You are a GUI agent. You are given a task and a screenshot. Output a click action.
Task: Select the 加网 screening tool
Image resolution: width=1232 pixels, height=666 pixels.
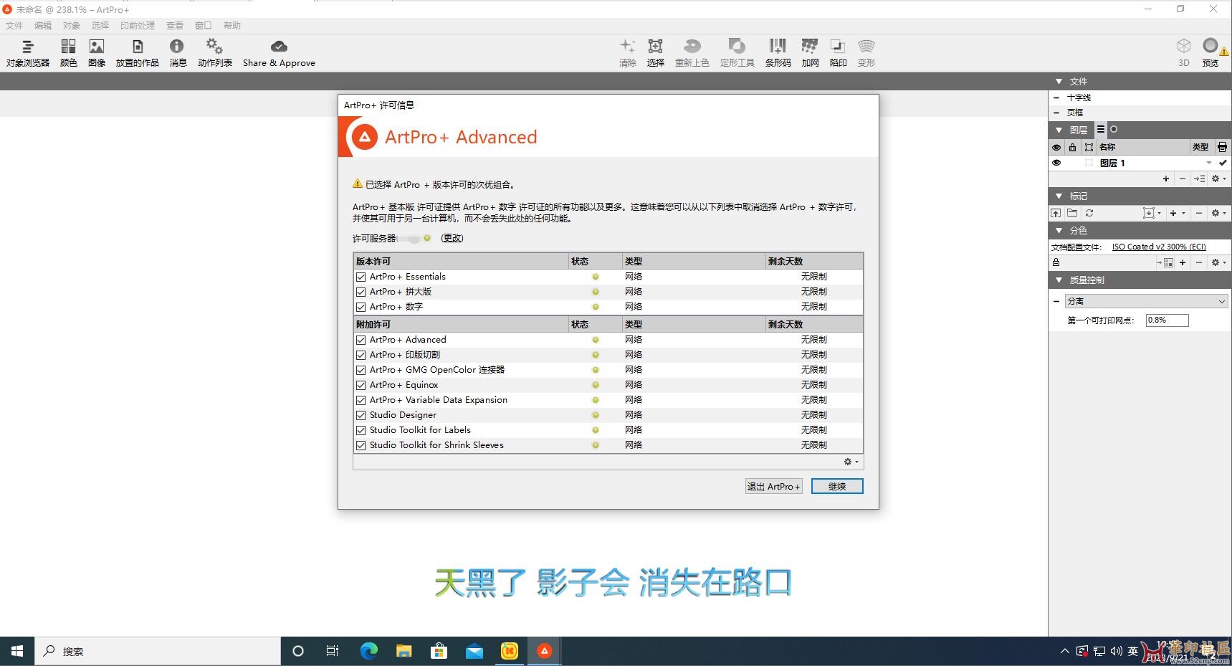click(x=810, y=53)
